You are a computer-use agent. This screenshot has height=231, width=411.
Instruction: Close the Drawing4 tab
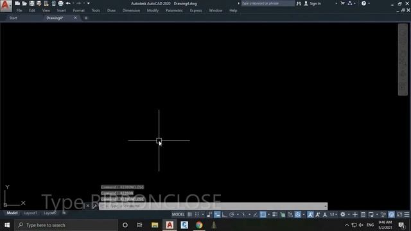pos(75,18)
